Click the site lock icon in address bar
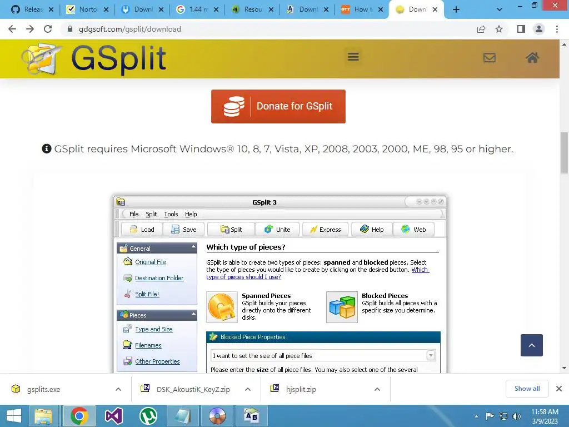Image resolution: width=569 pixels, height=427 pixels. click(70, 29)
